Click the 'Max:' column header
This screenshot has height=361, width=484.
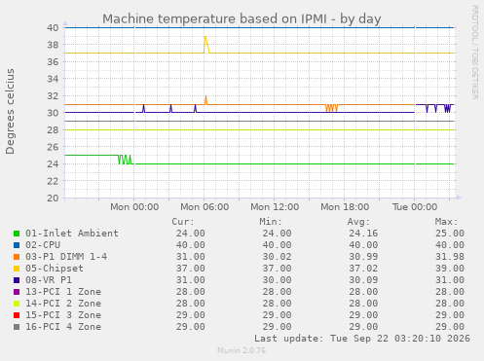click(446, 222)
